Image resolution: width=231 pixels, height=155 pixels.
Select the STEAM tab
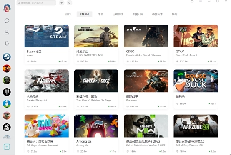(84, 14)
